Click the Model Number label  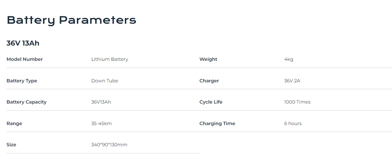[25, 59]
